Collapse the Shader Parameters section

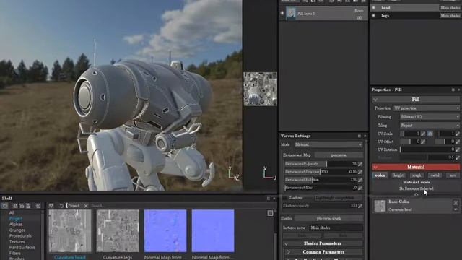click(x=323, y=243)
